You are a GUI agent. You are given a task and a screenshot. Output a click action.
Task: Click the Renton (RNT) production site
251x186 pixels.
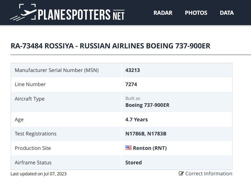150,148
